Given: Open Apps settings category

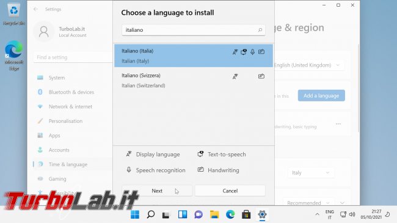Looking at the screenshot, I should pos(73,135).
